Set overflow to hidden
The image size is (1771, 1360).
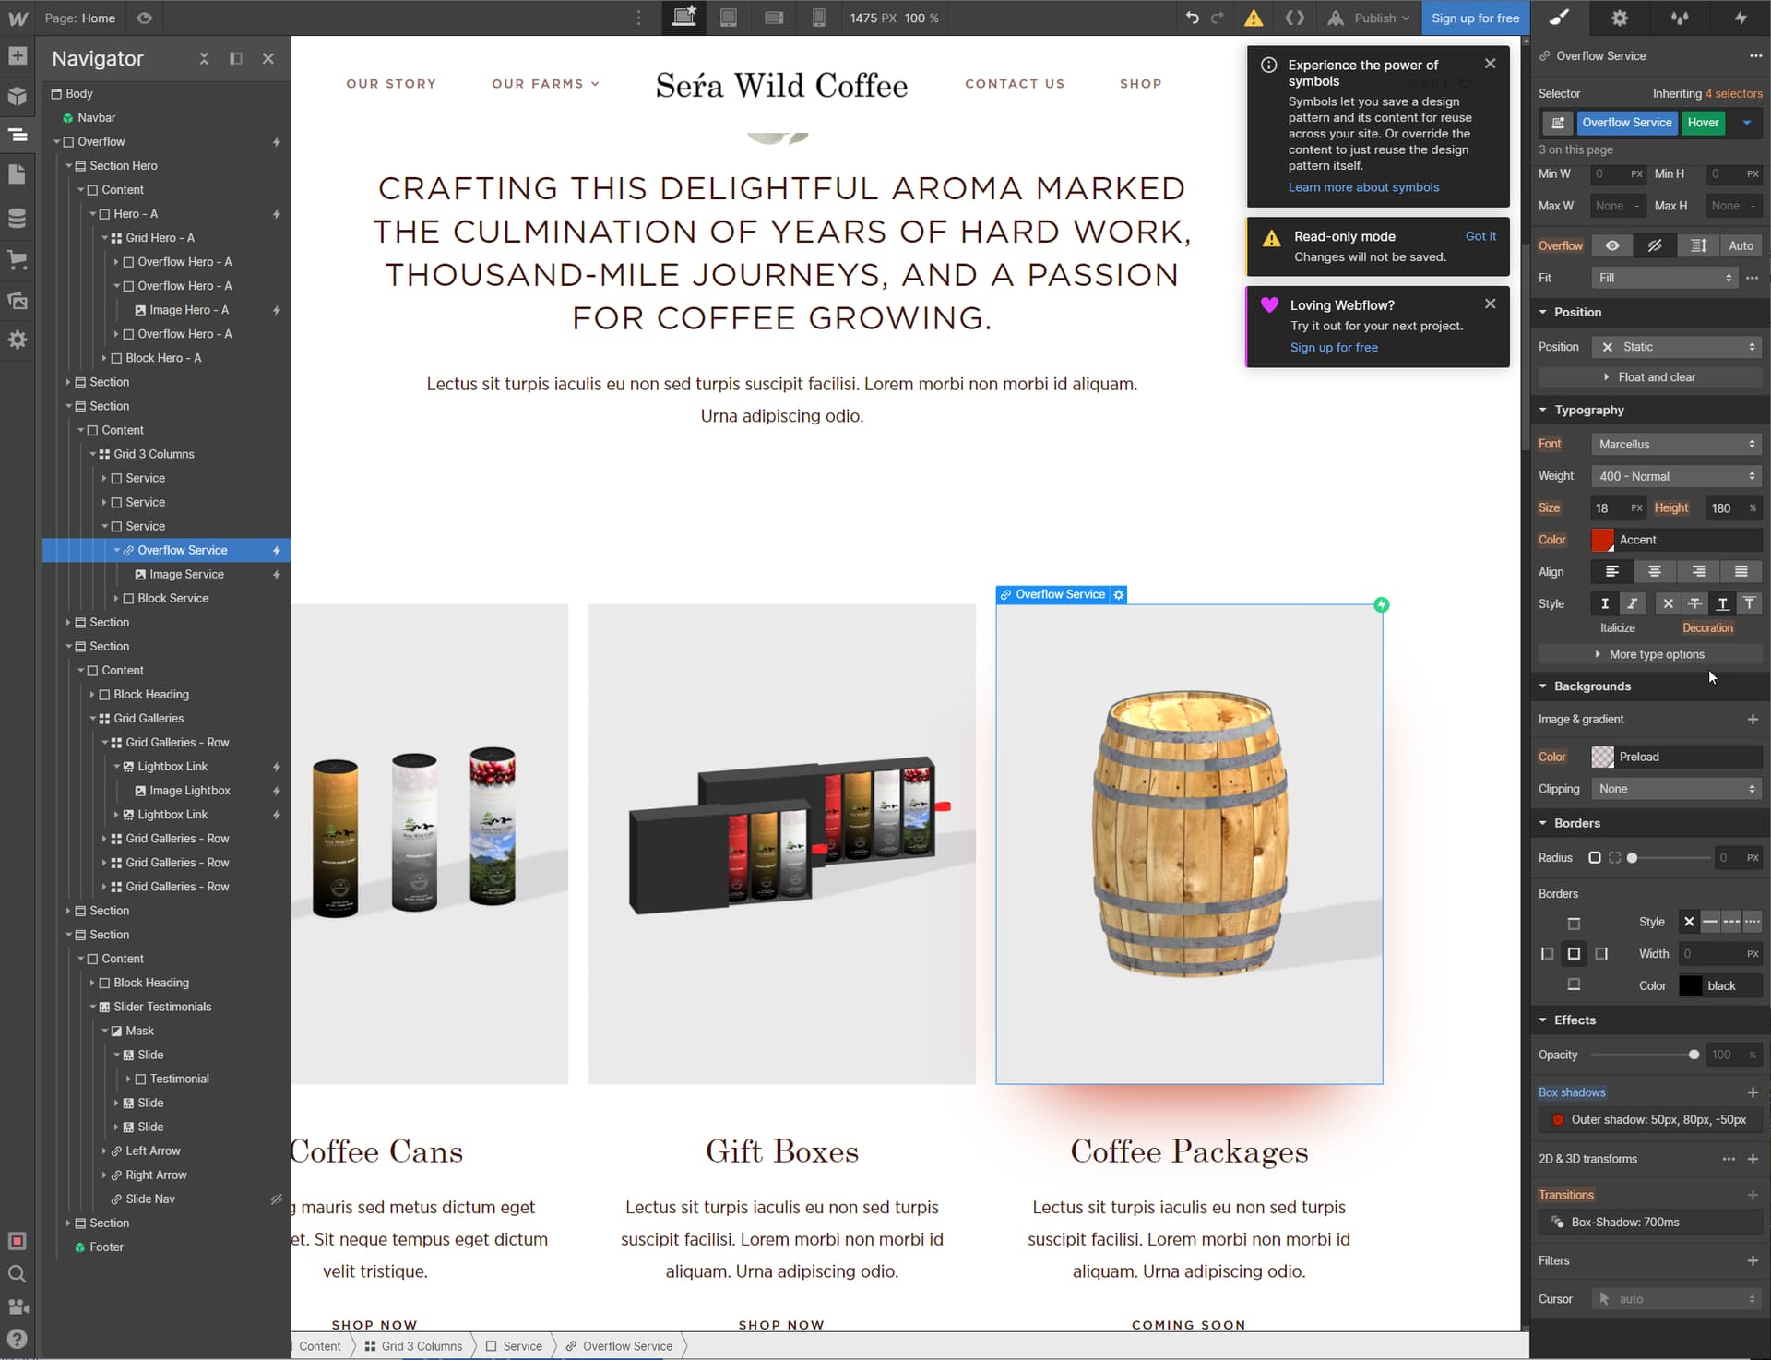click(1655, 245)
